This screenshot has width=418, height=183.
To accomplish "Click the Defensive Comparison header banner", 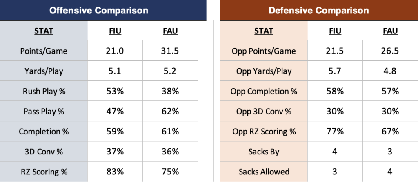I will [318, 10].
